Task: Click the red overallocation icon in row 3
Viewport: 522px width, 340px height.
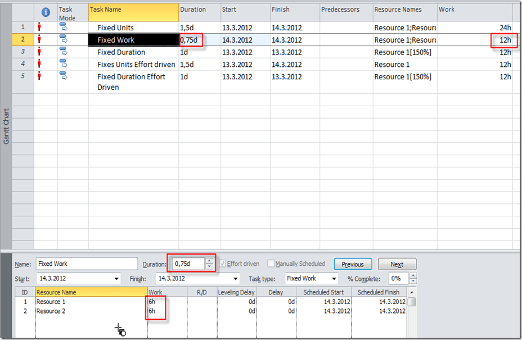Action: point(39,52)
